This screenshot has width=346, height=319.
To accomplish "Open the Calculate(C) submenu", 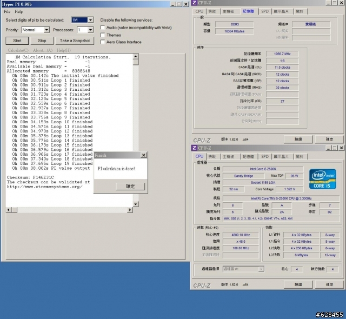I will (x=18, y=50).
